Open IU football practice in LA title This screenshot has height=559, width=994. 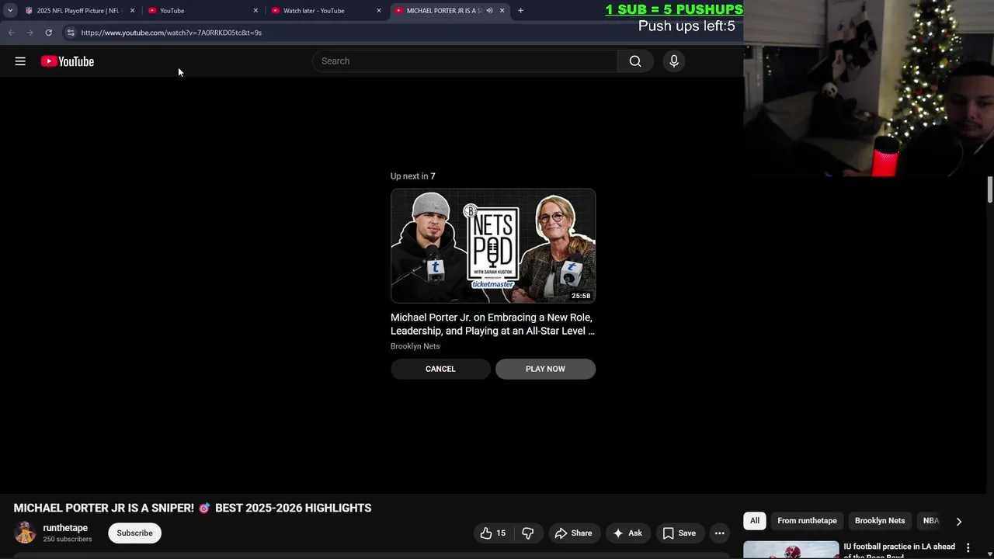(x=899, y=550)
